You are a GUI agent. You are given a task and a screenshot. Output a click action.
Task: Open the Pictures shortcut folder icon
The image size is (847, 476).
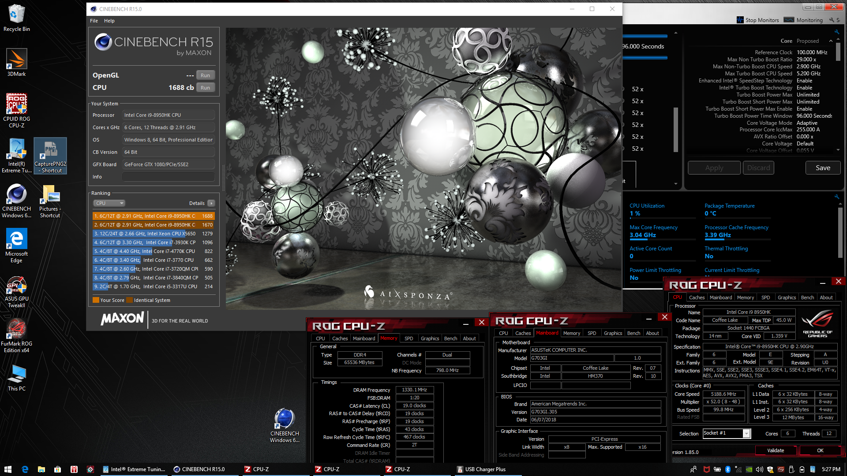click(50, 201)
